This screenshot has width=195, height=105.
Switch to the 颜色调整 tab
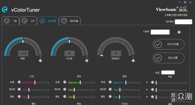(x=48, y=21)
